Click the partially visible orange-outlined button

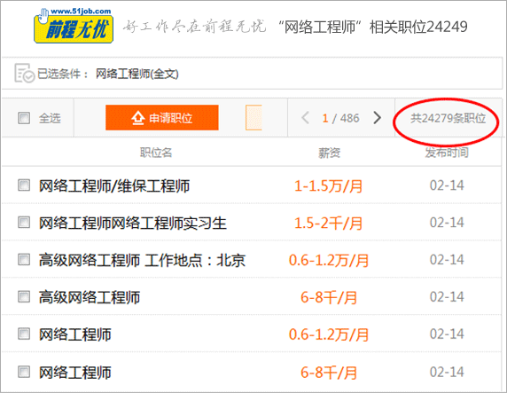[x=253, y=117]
